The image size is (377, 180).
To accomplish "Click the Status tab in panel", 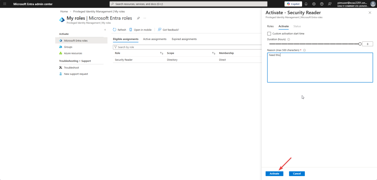I will coord(297,26).
